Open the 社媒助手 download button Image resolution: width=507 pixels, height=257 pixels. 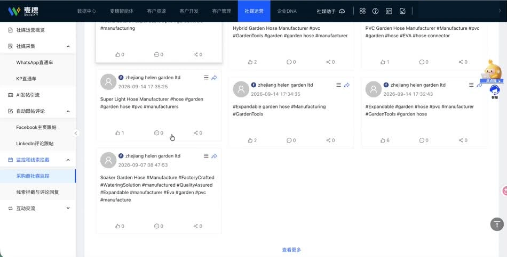pos(331,11)
